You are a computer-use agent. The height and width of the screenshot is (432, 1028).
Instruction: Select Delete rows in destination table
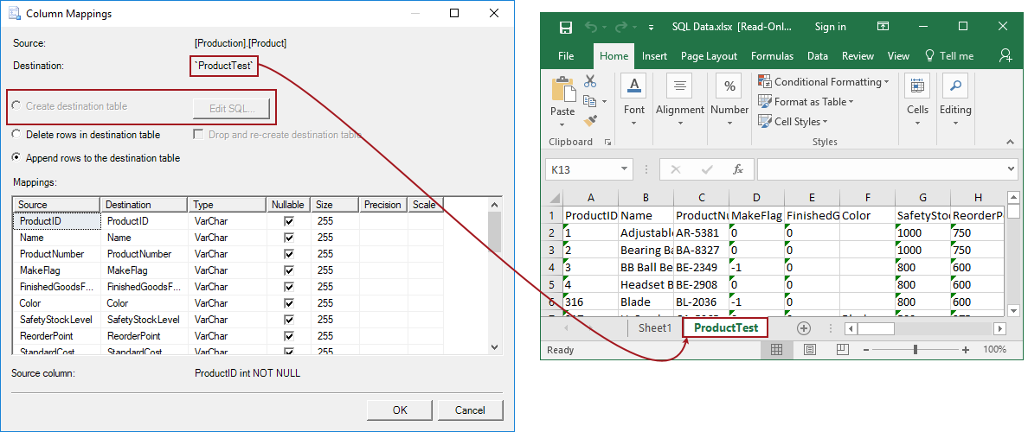(x=17, y=135)
